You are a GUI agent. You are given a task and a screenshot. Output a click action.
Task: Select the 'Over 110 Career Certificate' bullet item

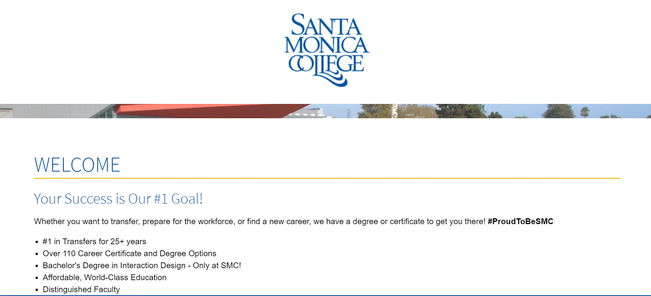[x=130, y=253]
